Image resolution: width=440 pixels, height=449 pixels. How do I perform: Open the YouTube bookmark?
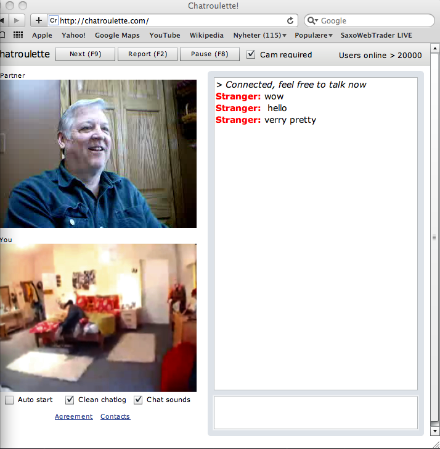tap(165, 35)
